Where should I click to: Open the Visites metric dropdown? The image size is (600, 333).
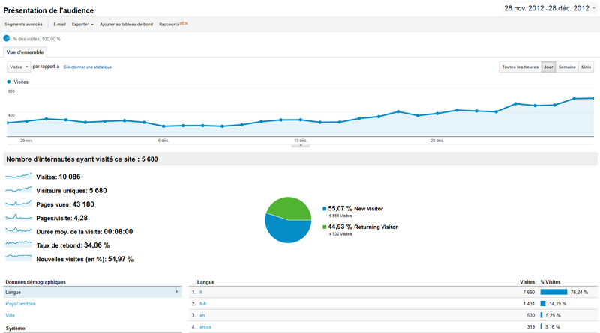pos(19,67)
